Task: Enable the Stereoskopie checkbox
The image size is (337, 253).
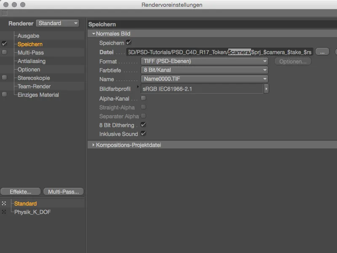Action: pyautogui.click(x=4, y=78)
